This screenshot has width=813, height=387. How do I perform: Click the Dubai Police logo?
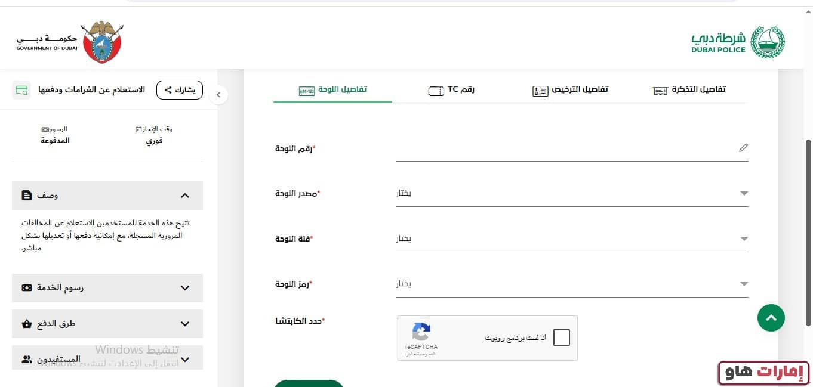pyautogui.click(x=738, y=42)
